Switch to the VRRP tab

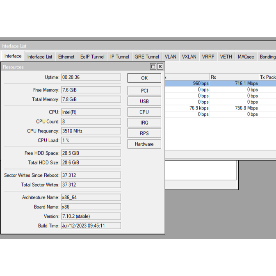[x=208, y=57]
